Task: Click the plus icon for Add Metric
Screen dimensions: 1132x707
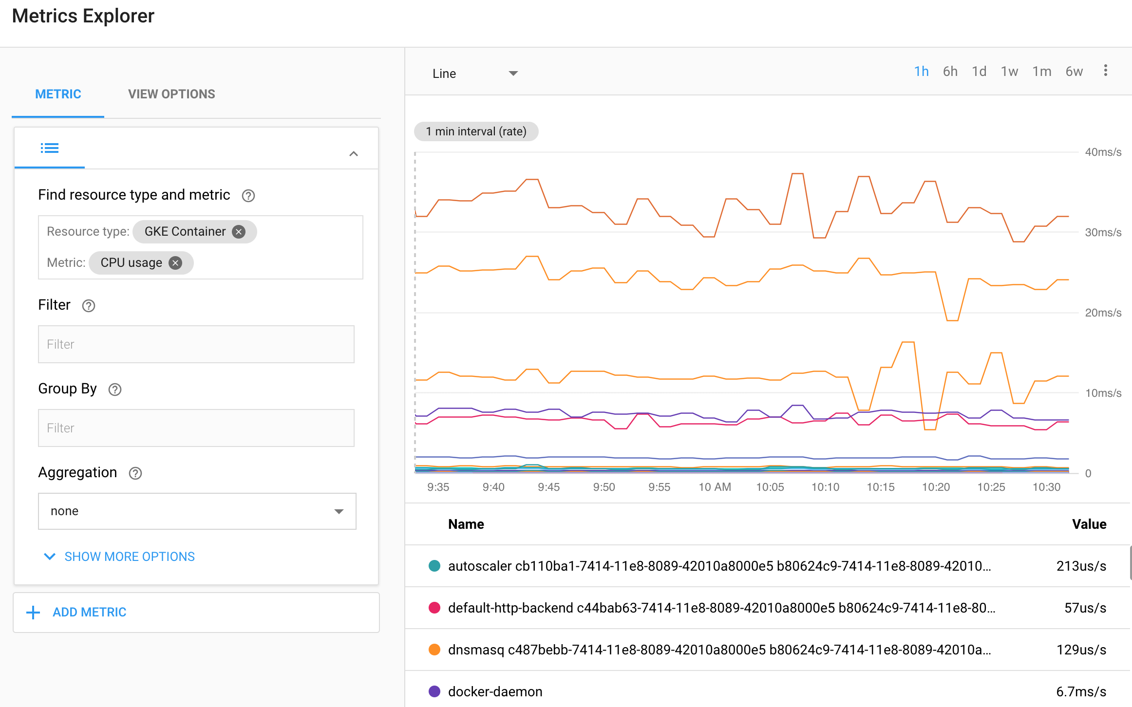Action: [x=33, y=613]
